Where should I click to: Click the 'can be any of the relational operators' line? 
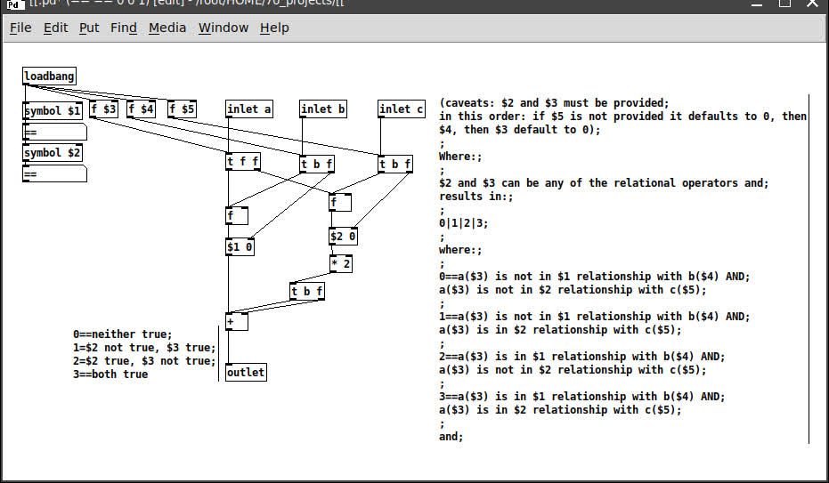point(604,183)
